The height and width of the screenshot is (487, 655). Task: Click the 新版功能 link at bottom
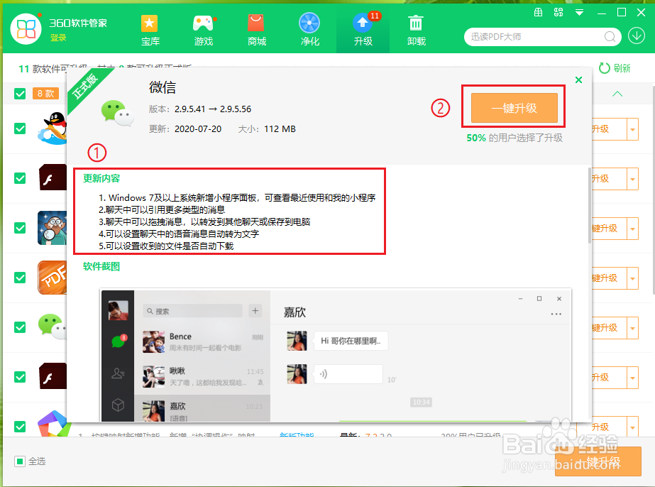(297, 434)
